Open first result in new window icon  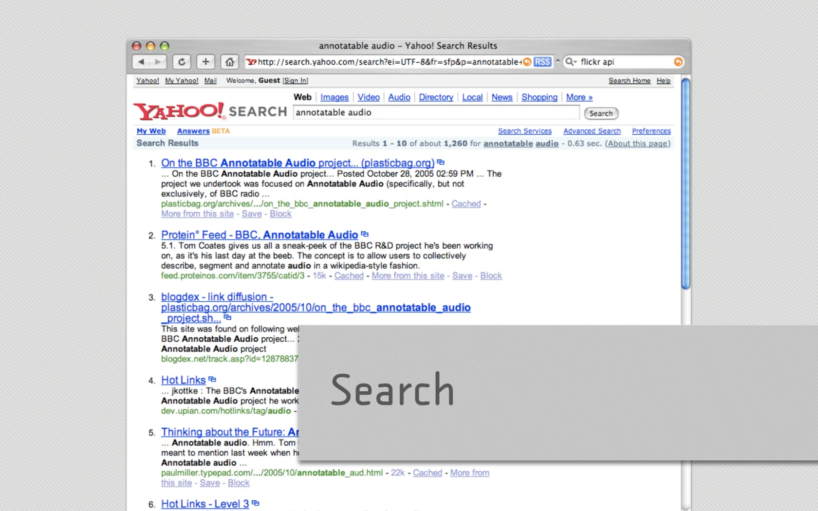coord(441,162)
